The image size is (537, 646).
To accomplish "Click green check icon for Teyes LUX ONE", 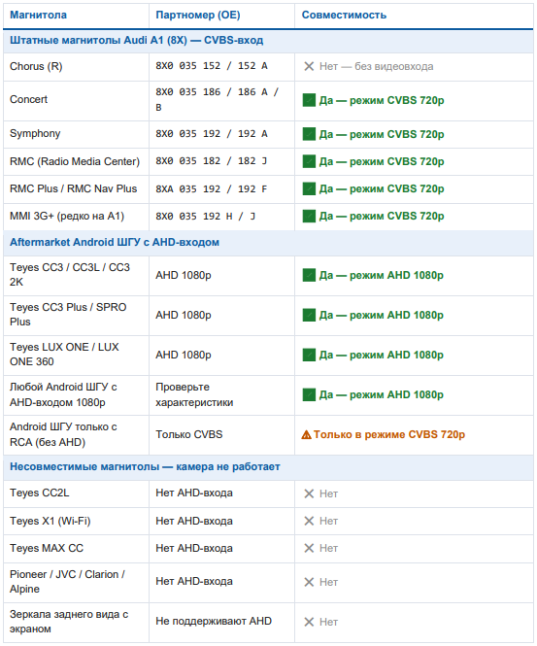I will tap(309, 355).
